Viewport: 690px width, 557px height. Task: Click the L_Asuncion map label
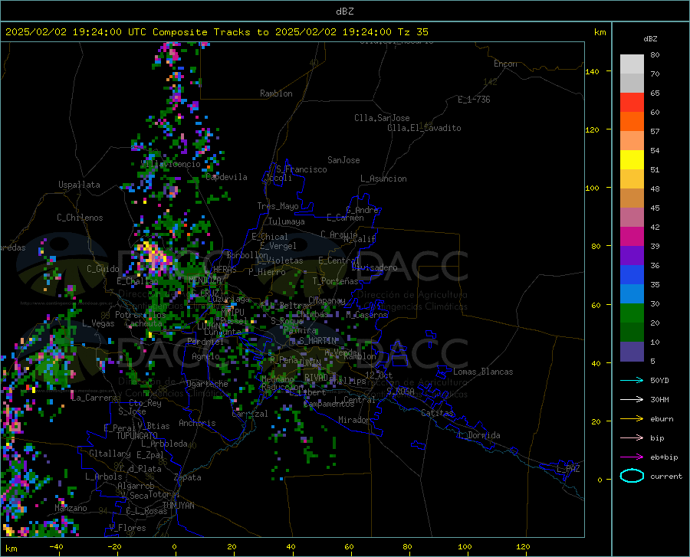[x=383, y=179]
